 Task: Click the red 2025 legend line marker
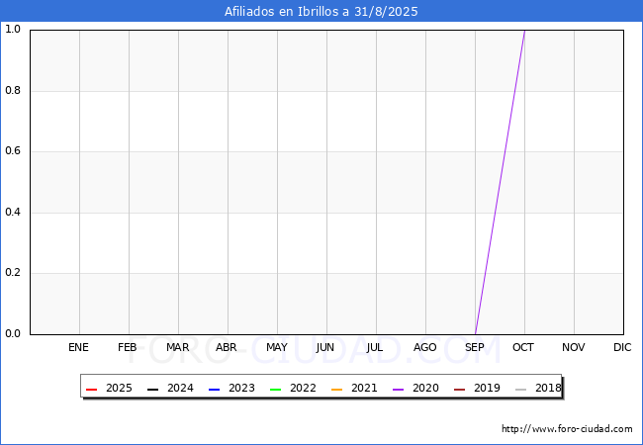92,389
